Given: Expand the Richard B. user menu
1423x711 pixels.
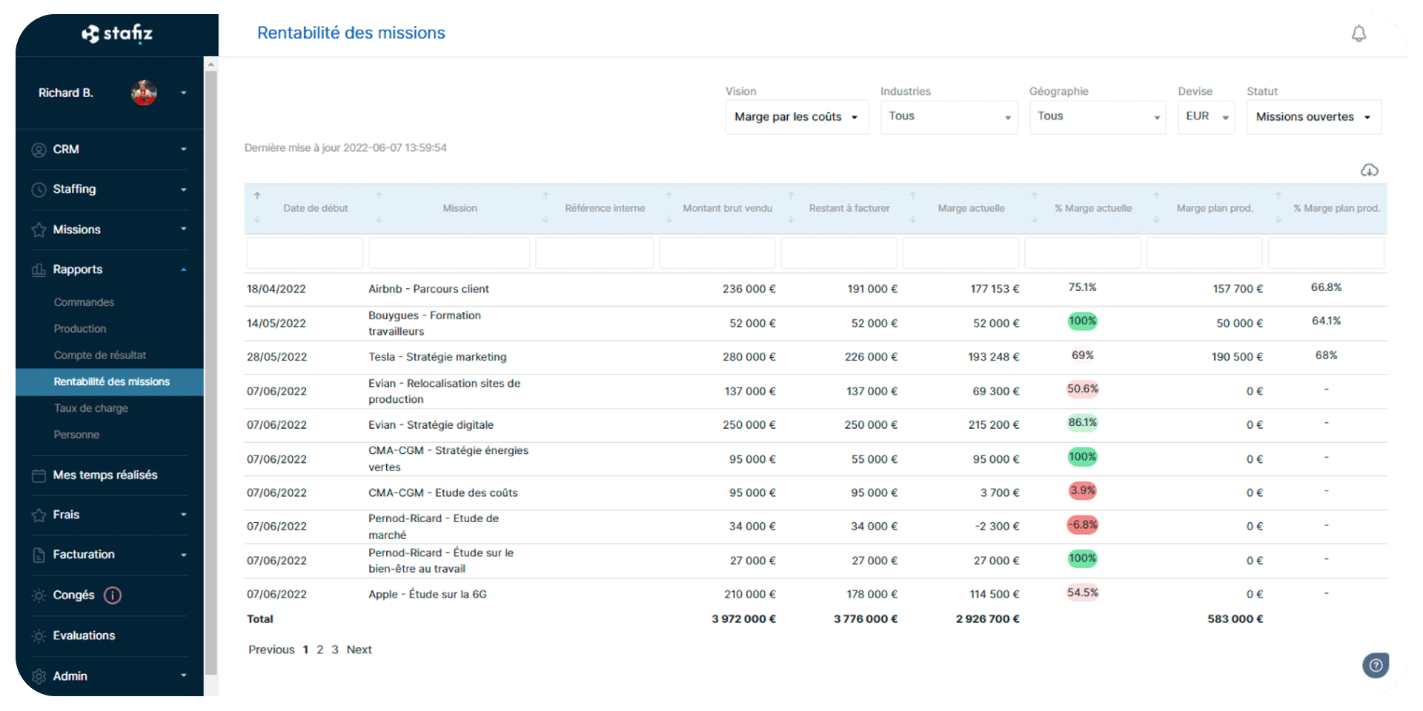Looking at the screenshot, I should click(184, 93).
